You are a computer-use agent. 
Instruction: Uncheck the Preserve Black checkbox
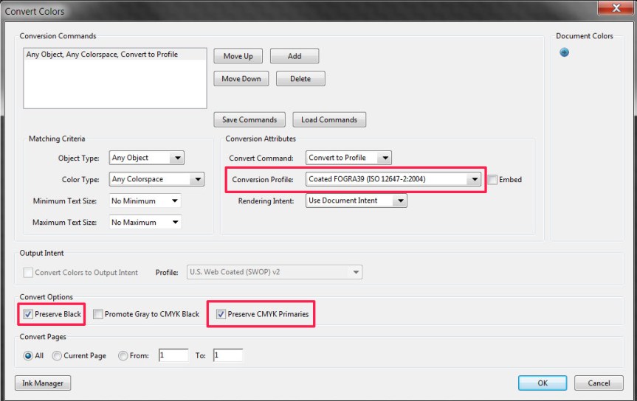(29, 314)
